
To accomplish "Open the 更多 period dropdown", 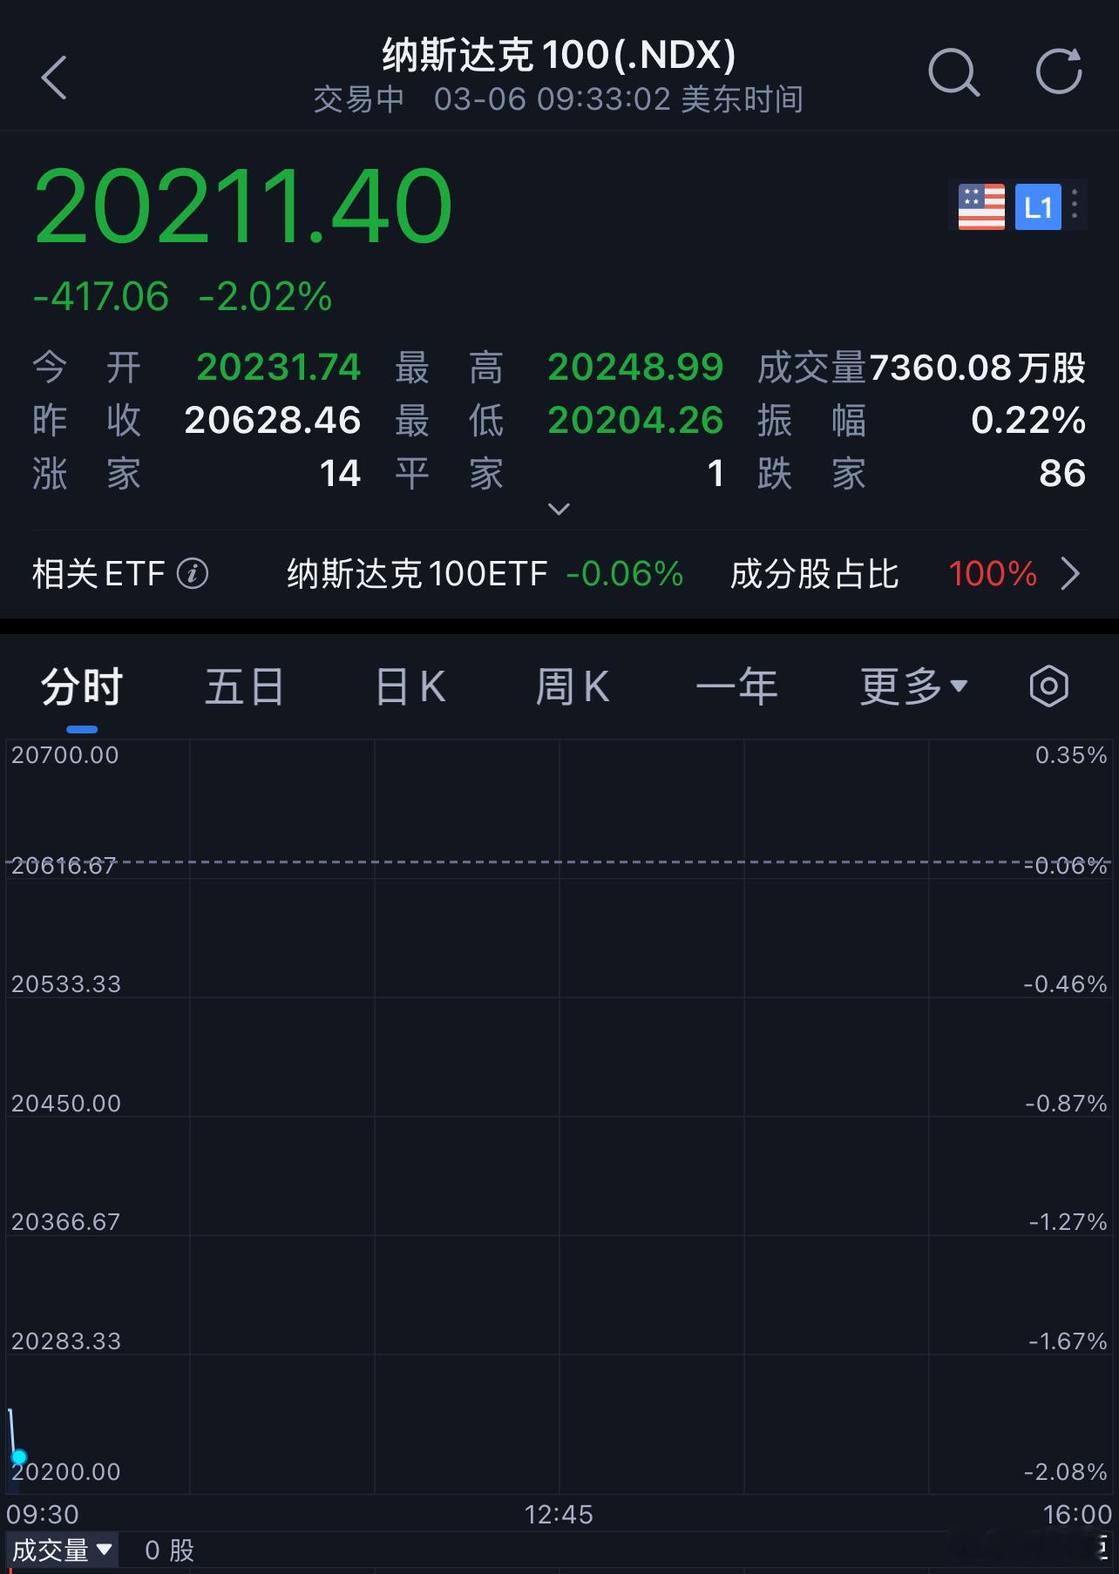I will 914,686.
